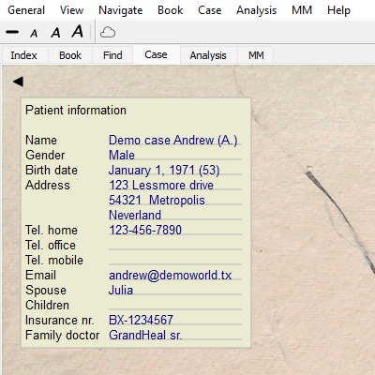Click the black back arrow icon
This screenshot has width=375, height=375.
(x=18, y=82)
